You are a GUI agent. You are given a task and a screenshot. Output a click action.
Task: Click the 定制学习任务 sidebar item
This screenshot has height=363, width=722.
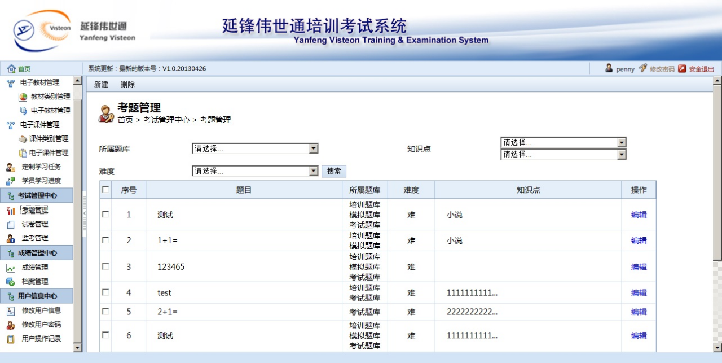(x=41, y=167)
